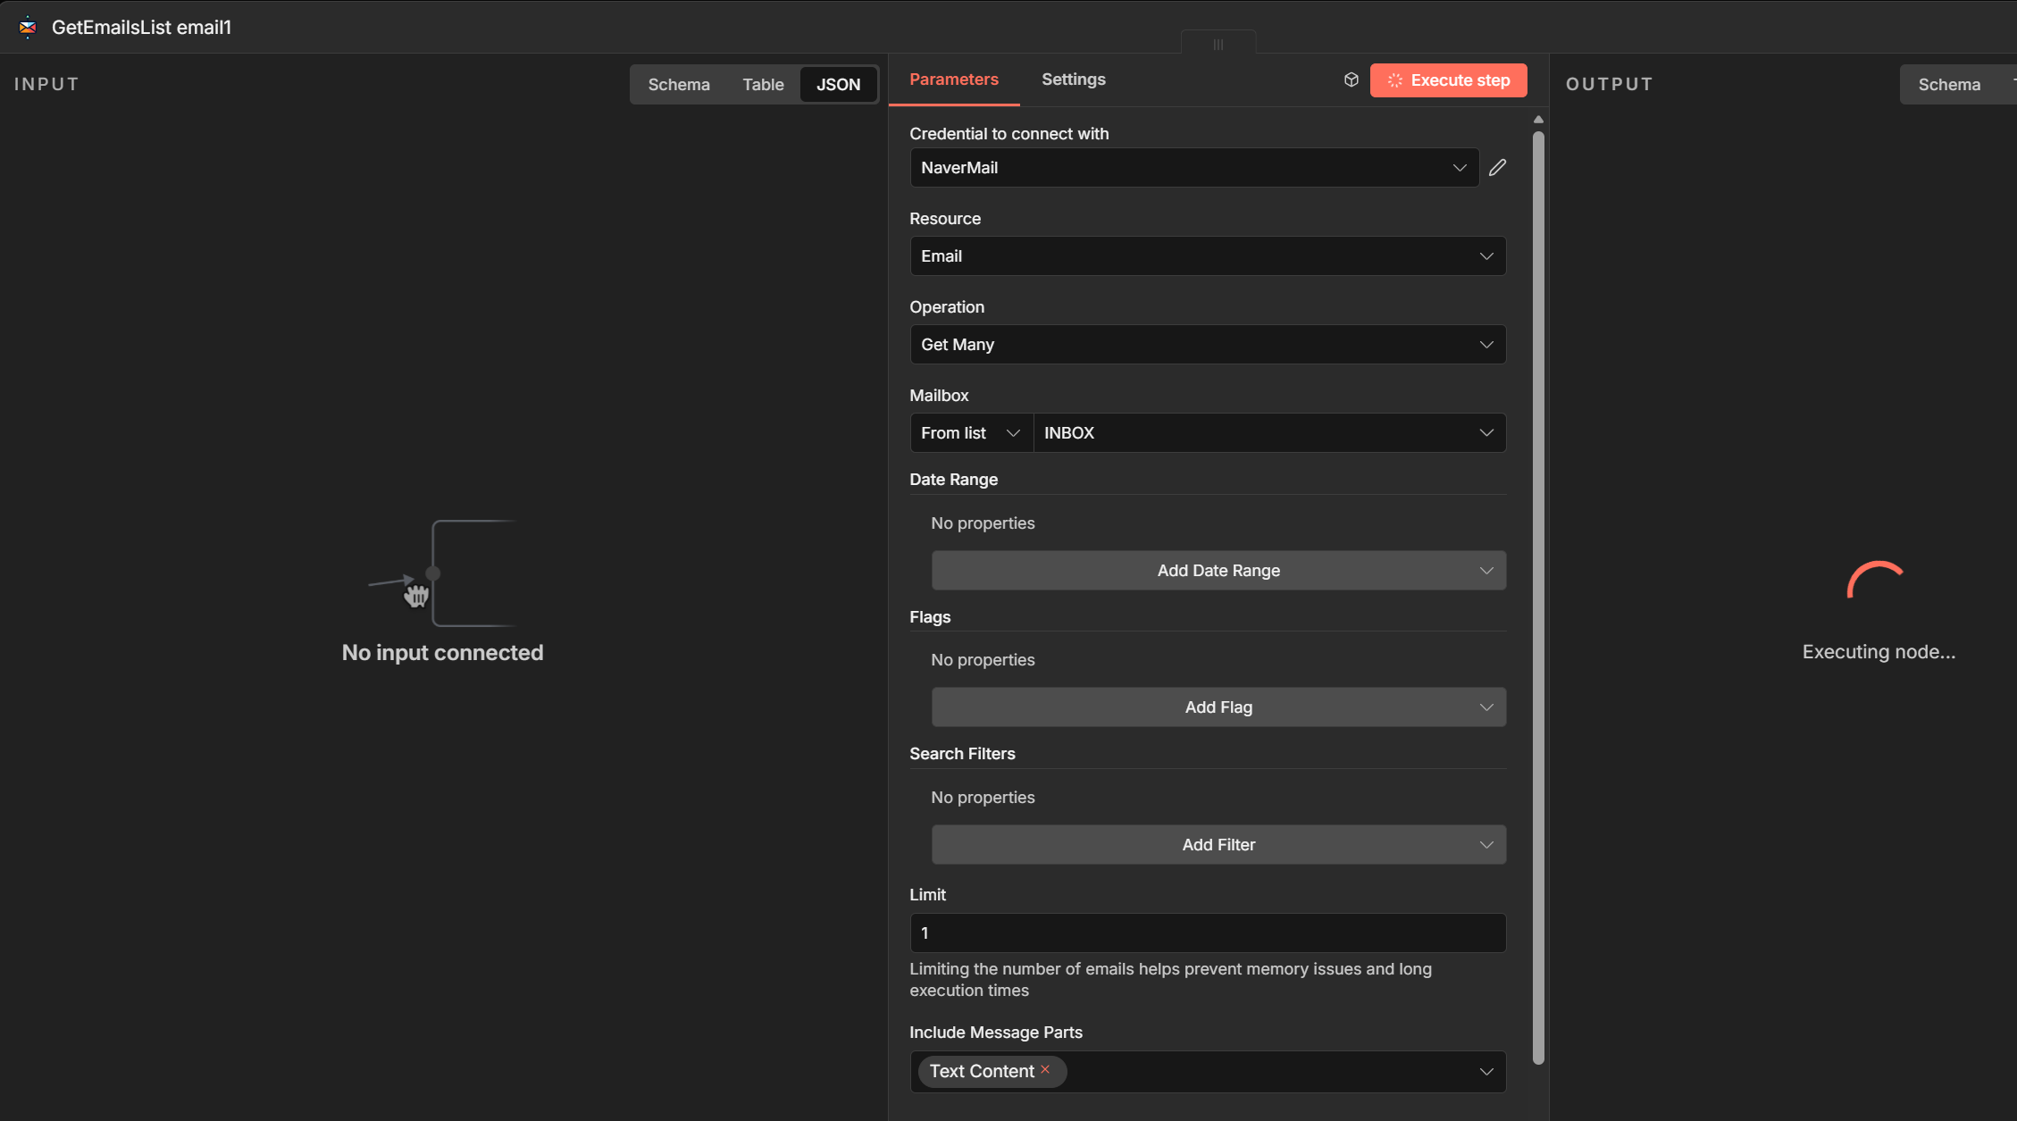2017x1121 pixels.
Task: Open the INBOX mailbox dropdown
Action: point(1268,433)
